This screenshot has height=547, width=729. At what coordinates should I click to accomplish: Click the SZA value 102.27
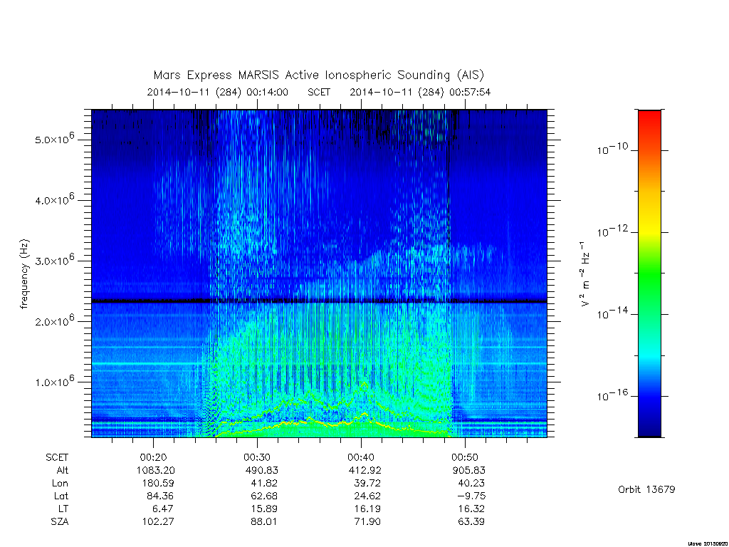click(158, 521)
